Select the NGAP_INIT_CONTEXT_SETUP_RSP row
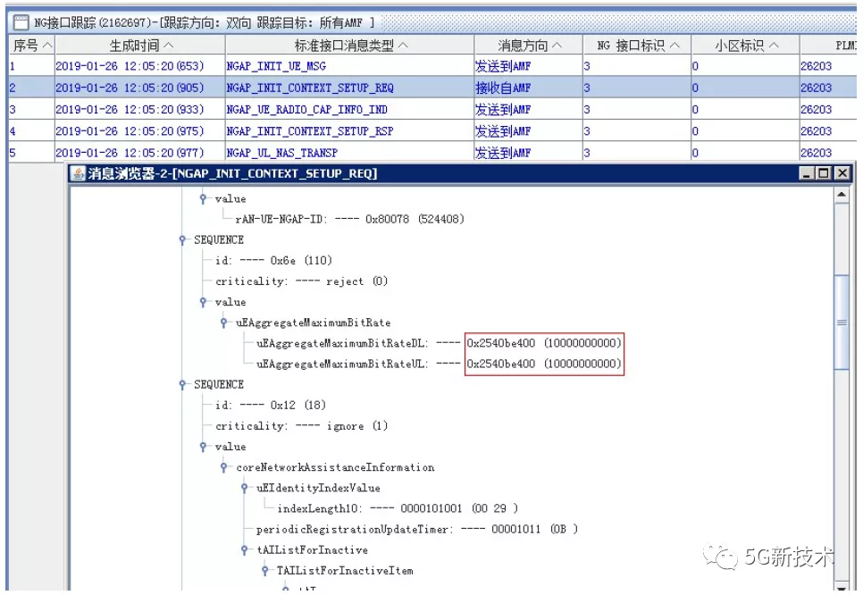863x595 pixels. coord(432,131)
